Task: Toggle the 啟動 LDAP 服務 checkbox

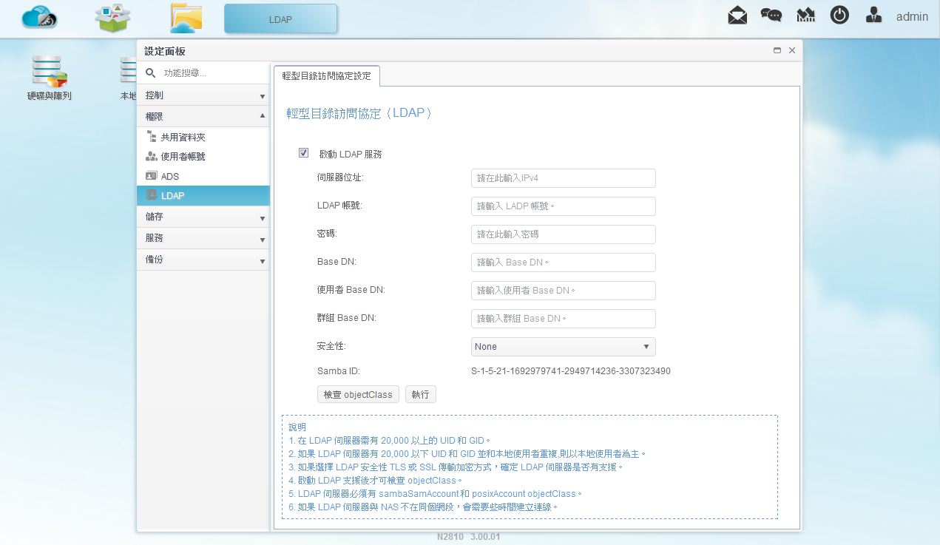Action: coord(303,153)
